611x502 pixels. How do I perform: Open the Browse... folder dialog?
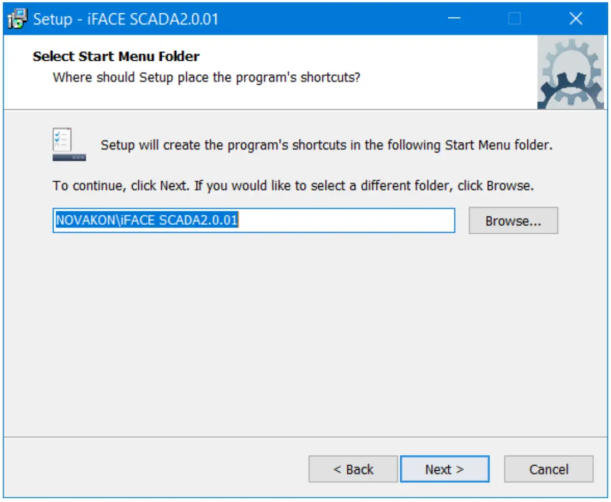513,220
